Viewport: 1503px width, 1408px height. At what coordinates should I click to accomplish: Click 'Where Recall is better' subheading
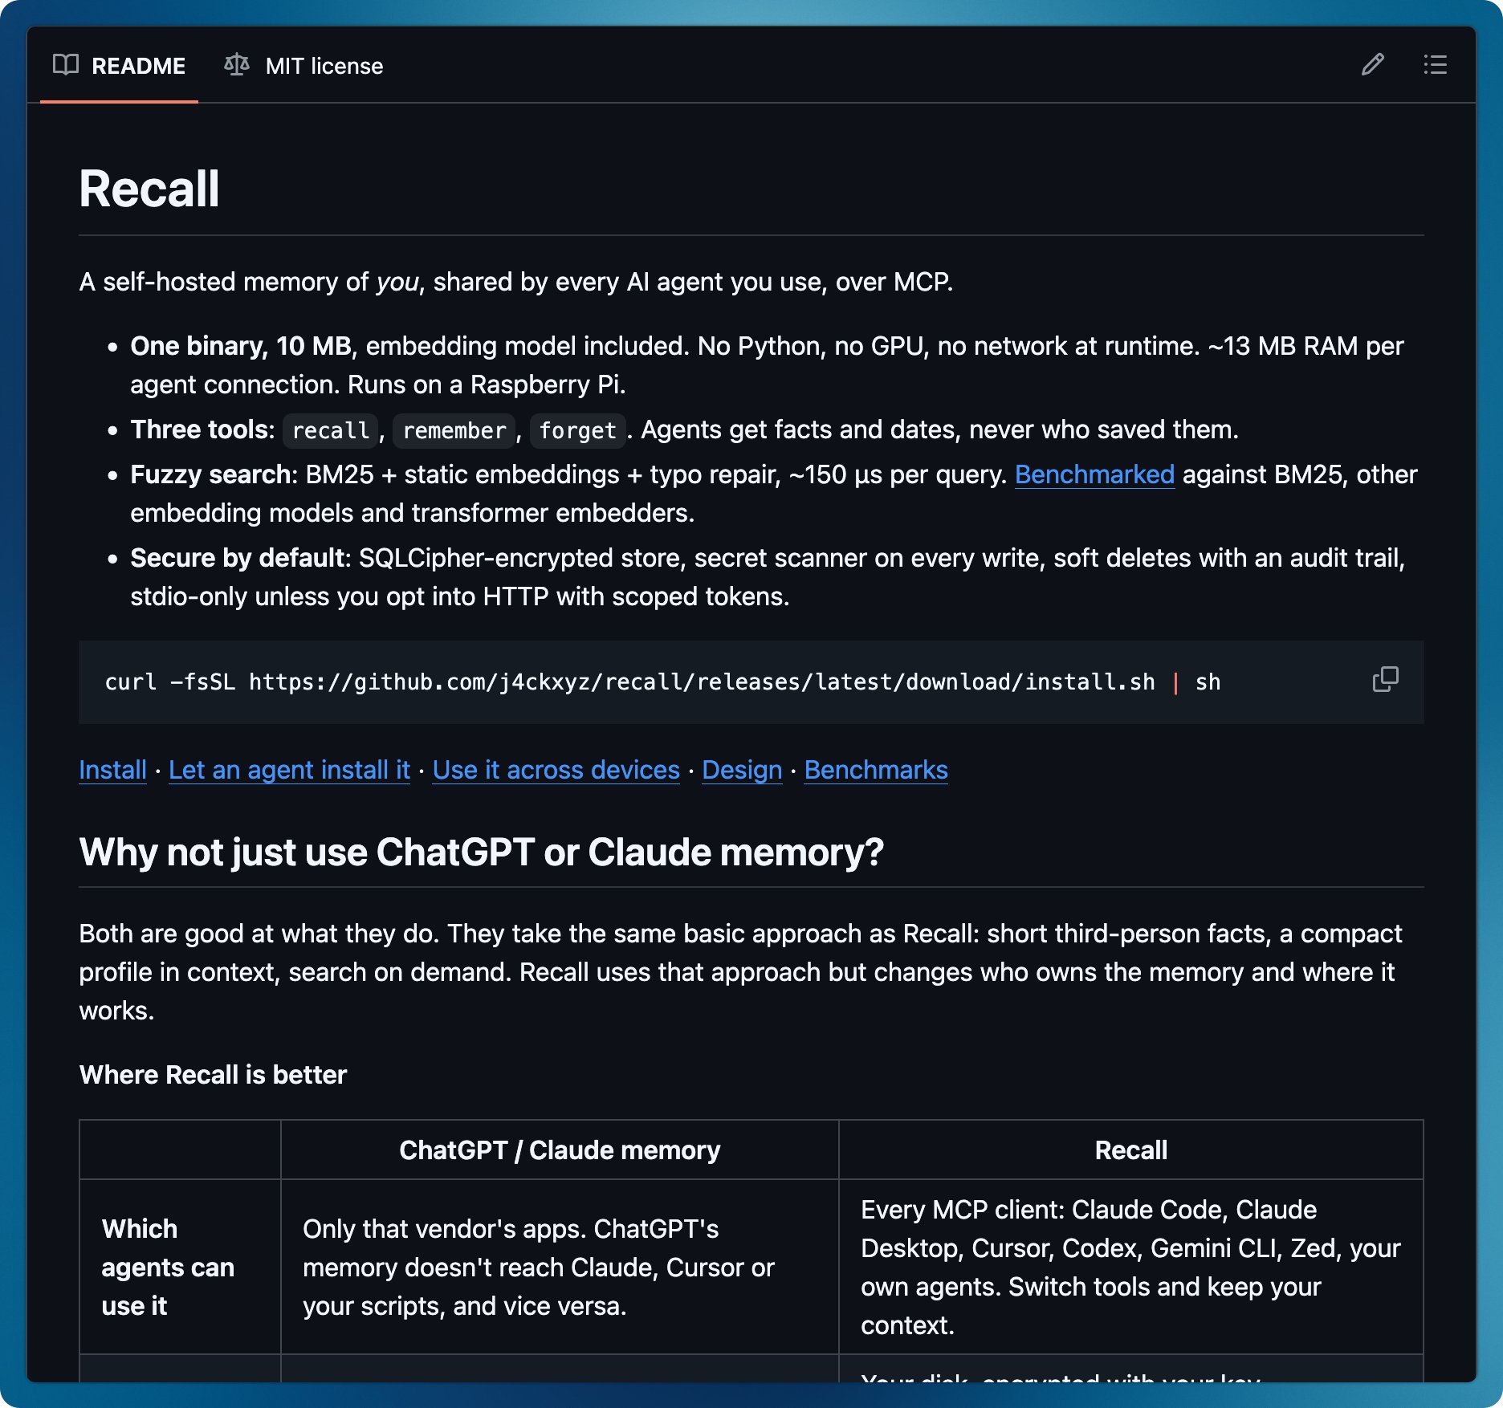coord(213,1075)
